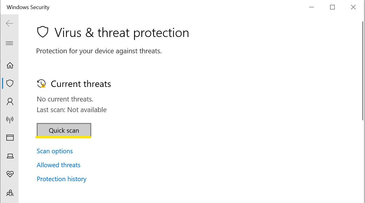
Task: Open Device security from the sidebar
Action: [9, 156]
